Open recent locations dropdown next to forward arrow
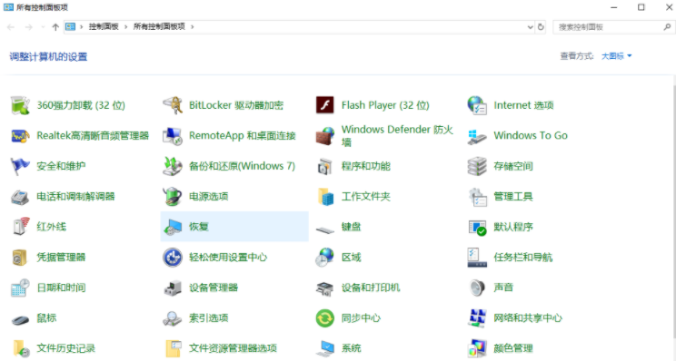The image size is (676, 361). click(42, 27)
